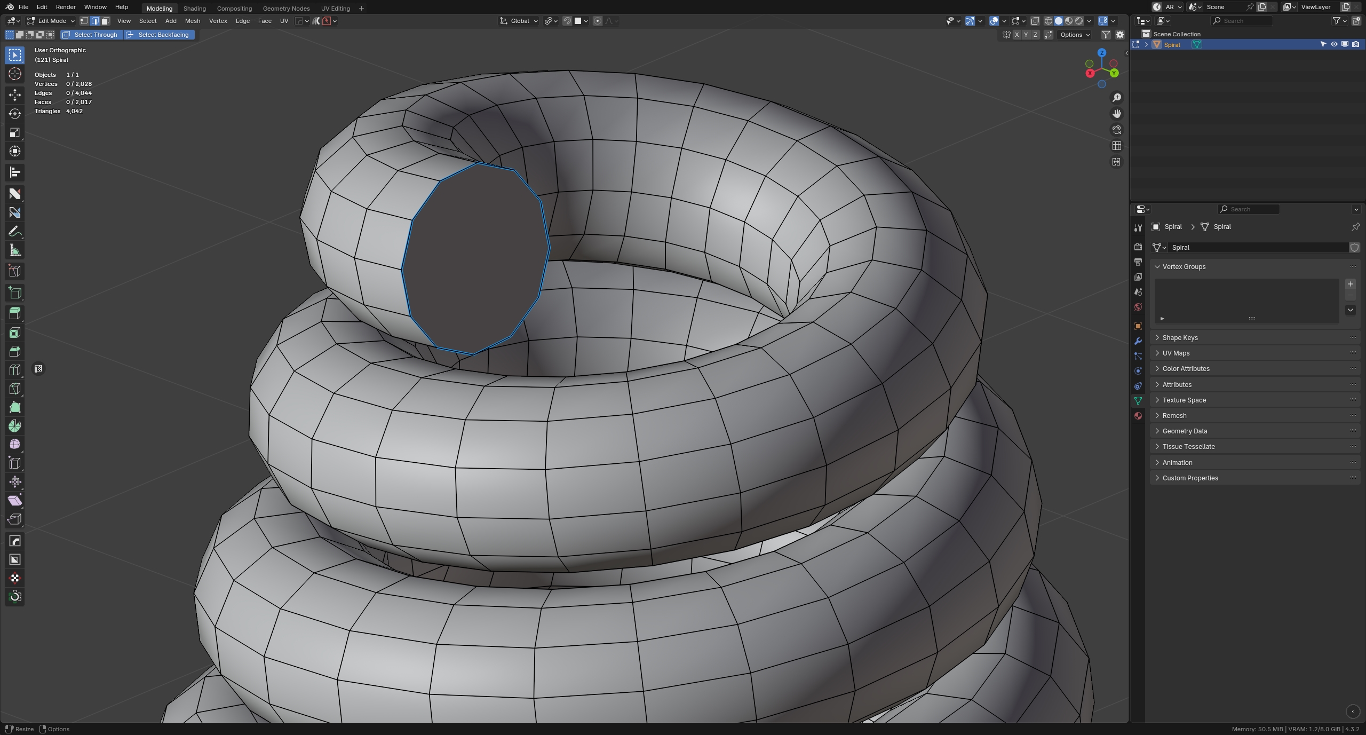Open the File menu
1366x735 pixels.
point(23,7)
